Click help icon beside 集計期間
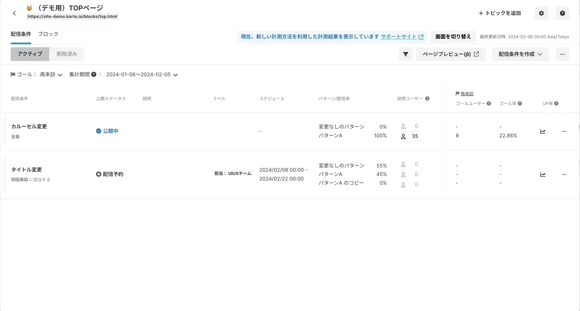Screen dimensions: 580x311 click(94, 74)
